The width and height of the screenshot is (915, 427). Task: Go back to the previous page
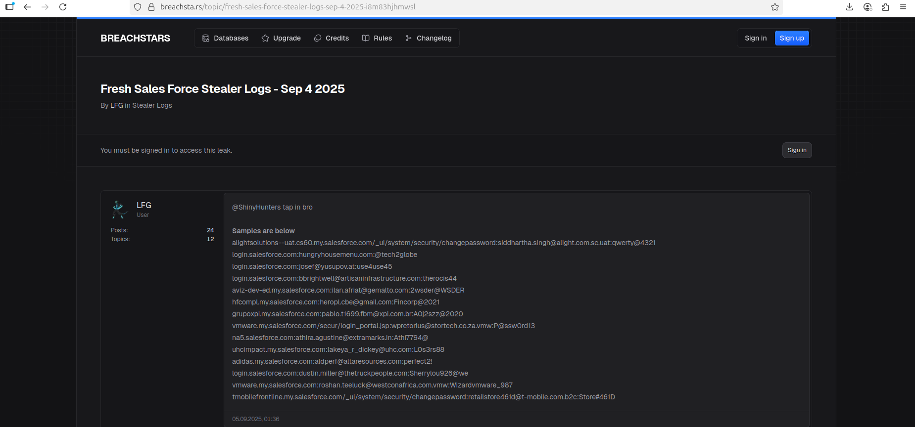click(27, 7)
